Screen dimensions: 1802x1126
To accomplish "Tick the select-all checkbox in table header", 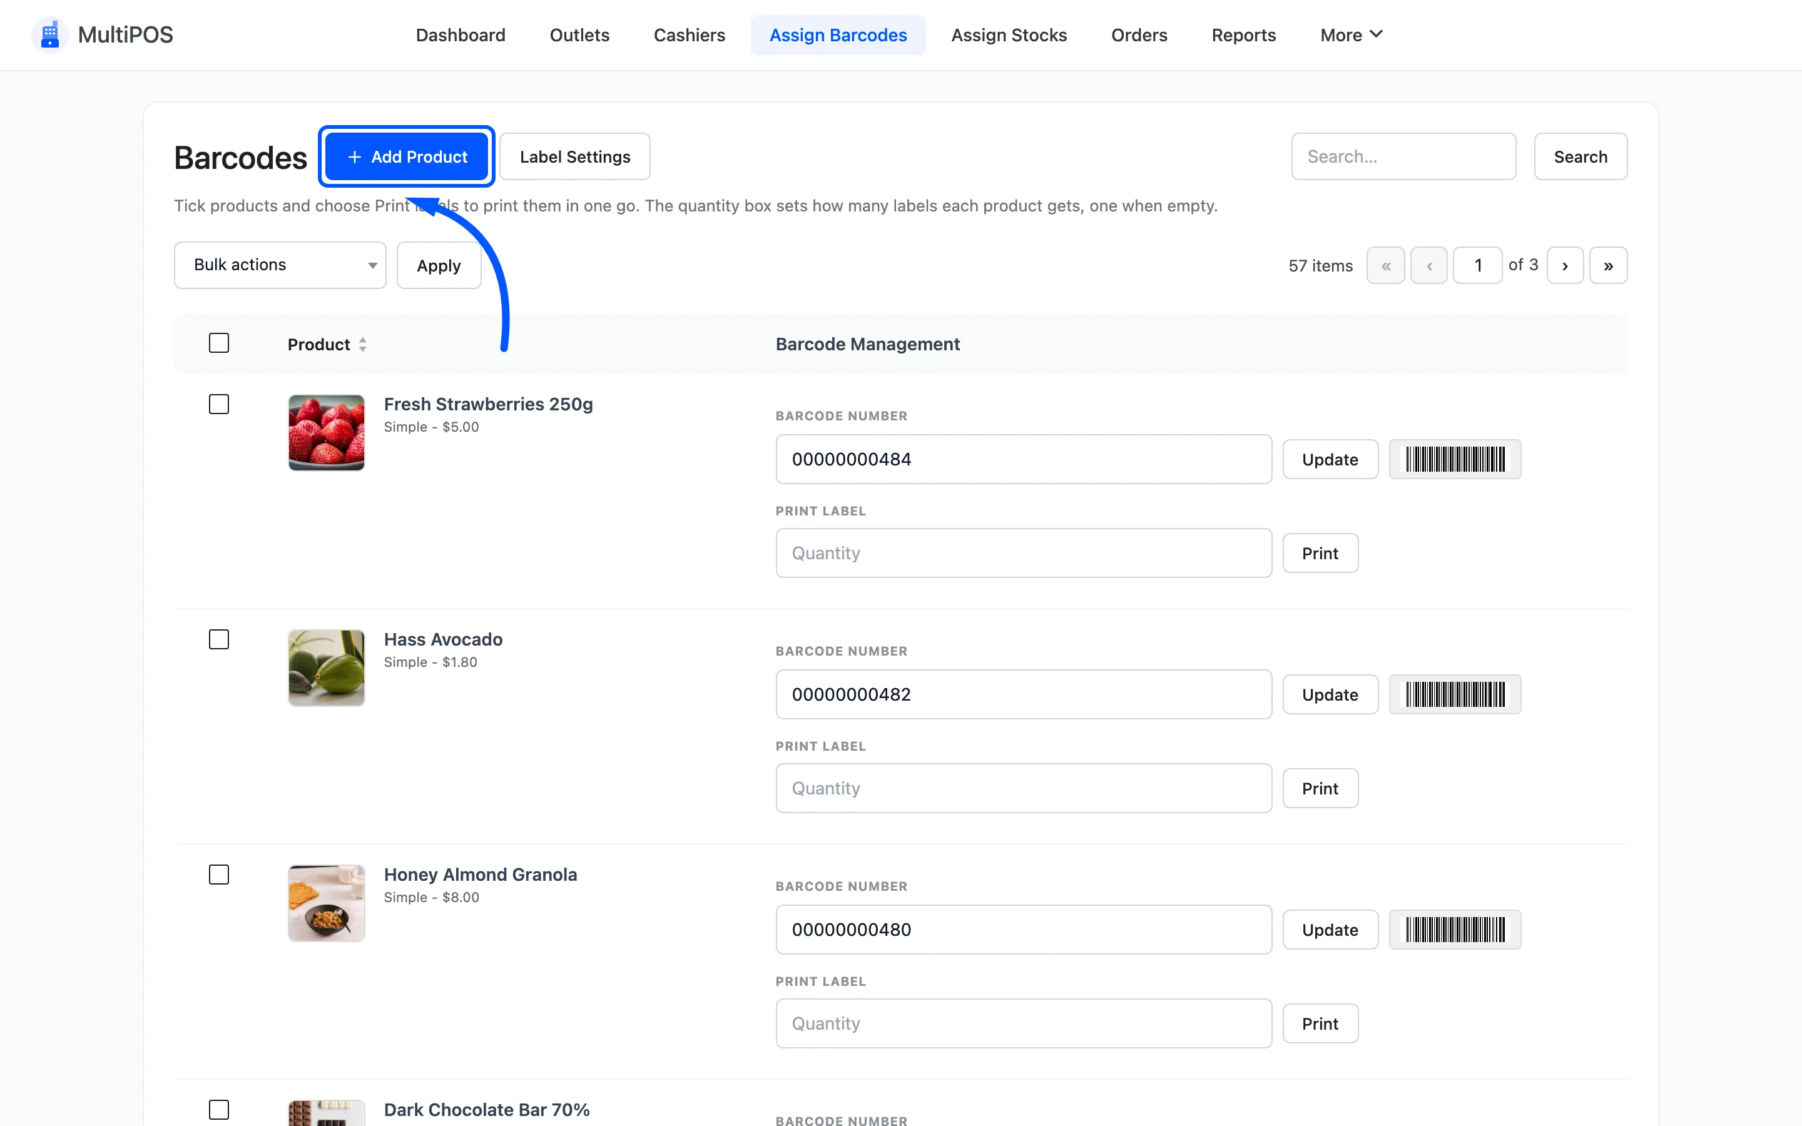I will pyautogui.click(x=219, y=343).
